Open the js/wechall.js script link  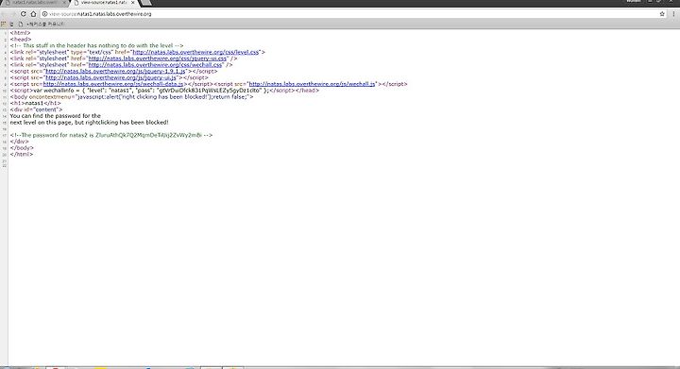click(x=312, y=84)
